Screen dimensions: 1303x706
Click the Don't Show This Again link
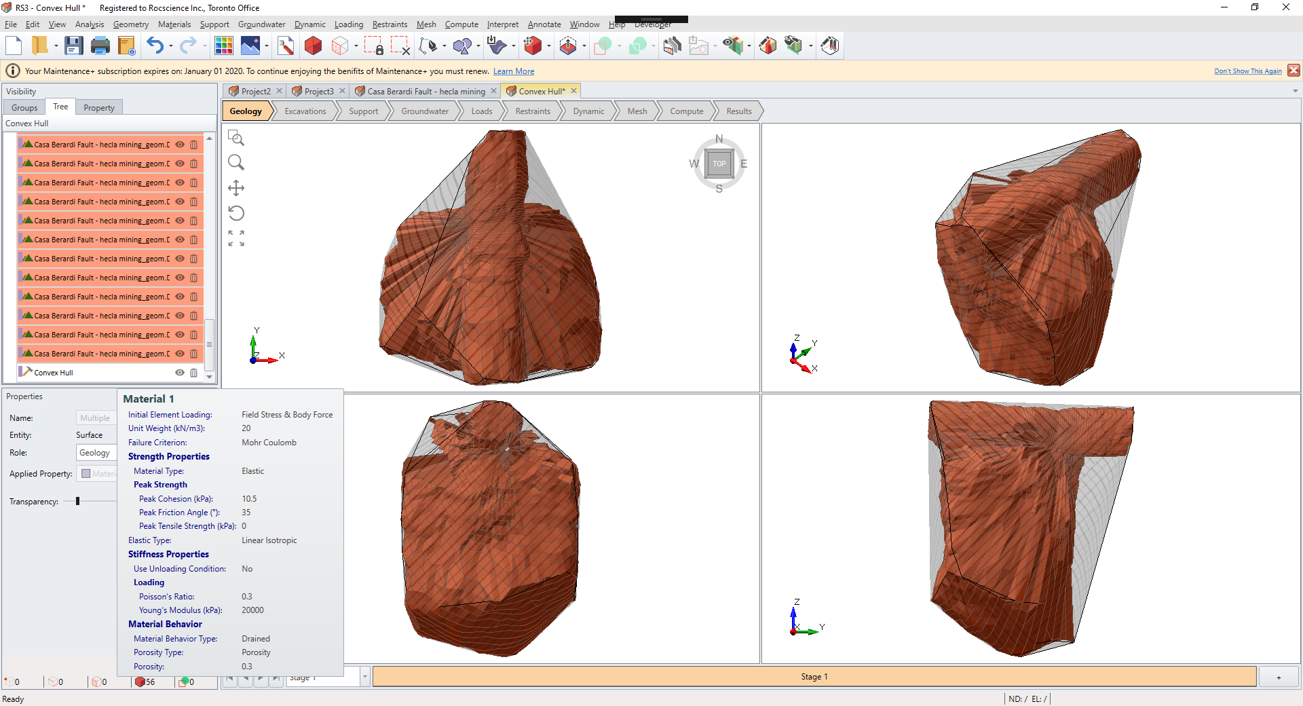(x=1248, y=71)
